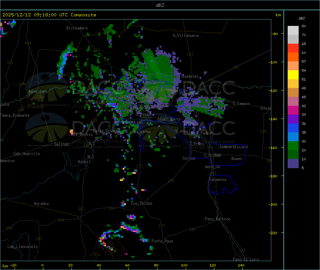
Task: Select the Guadales map label
Action: click(190, 76)
